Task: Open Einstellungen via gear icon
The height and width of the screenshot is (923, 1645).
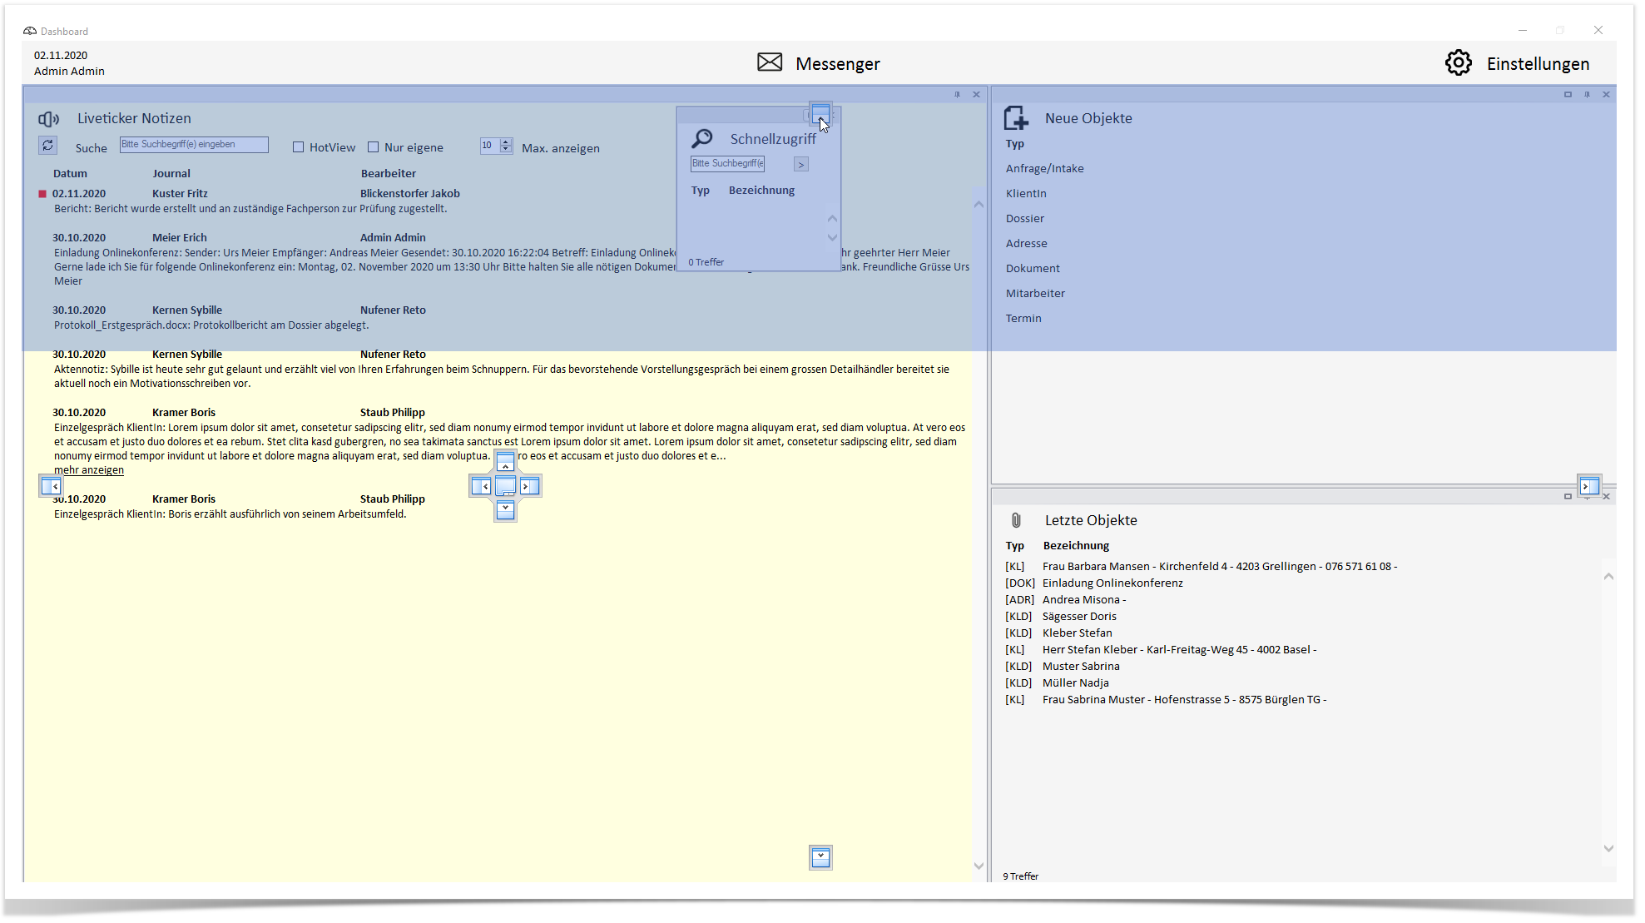Action: coord(1457,62)
